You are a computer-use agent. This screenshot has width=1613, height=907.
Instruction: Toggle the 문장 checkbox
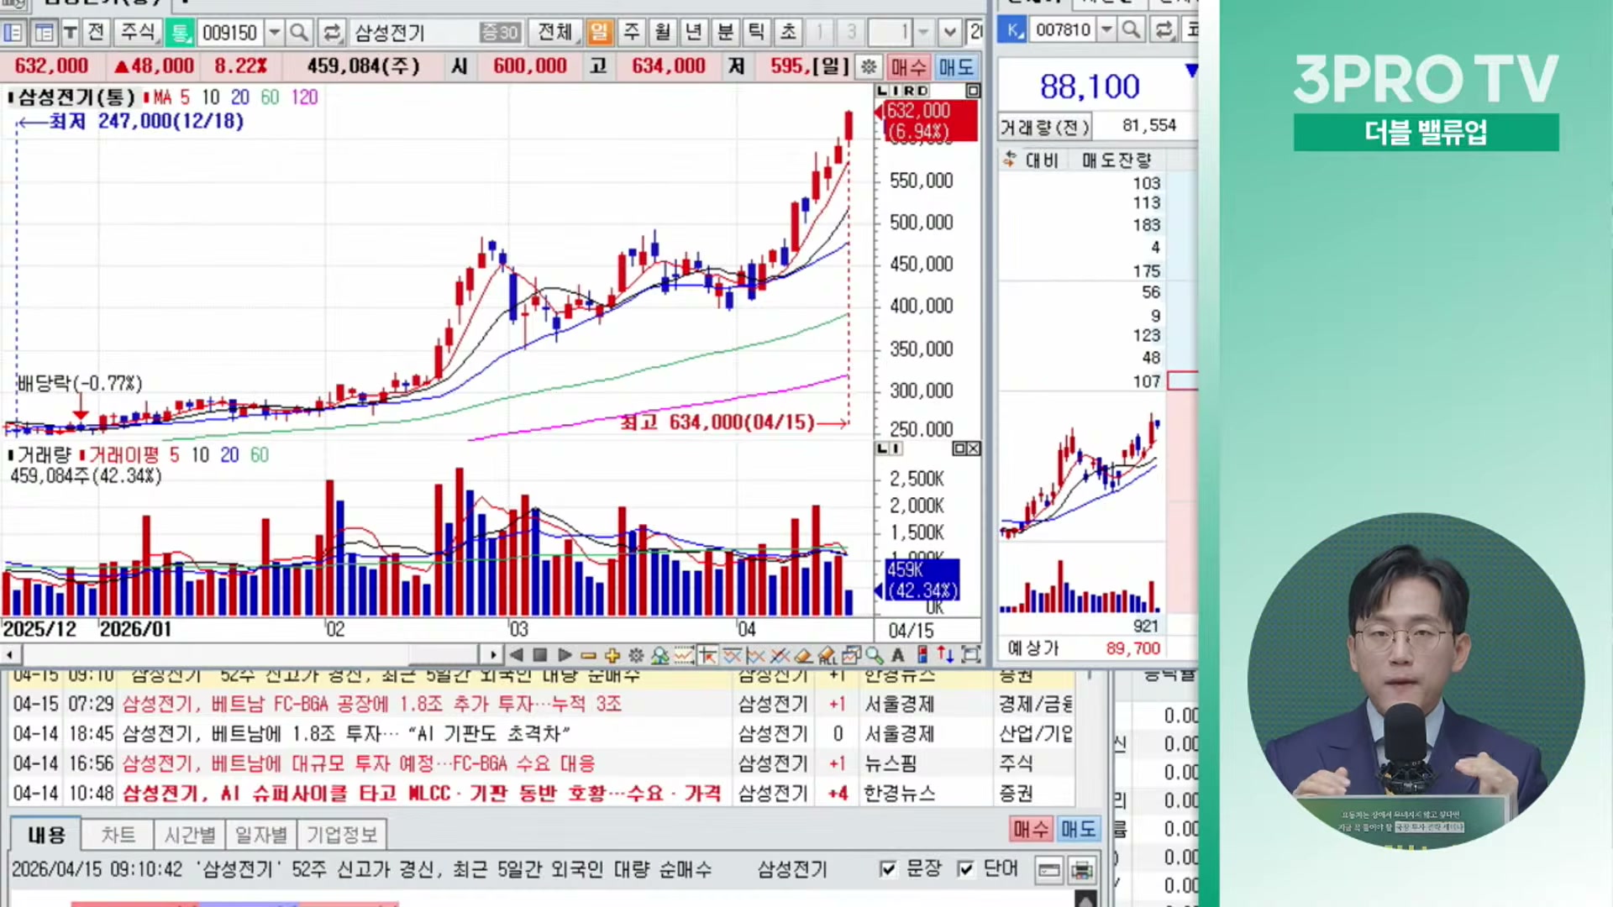pyautogui.click(x=888, y=869)
